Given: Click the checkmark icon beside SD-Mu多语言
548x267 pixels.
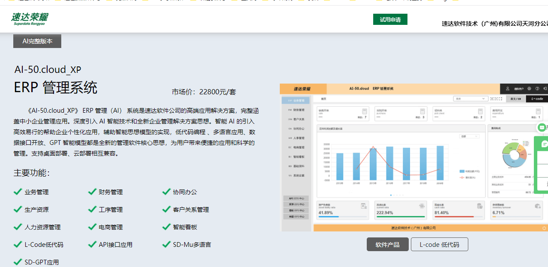Looking at the screenshot, I should (x=166, y=244).
